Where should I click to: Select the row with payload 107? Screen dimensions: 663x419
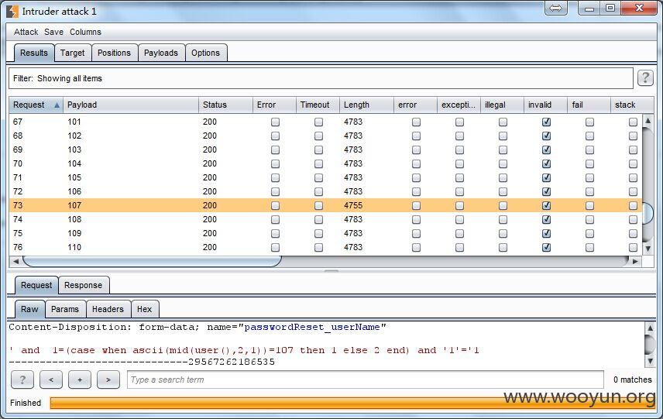pos(325,205)
